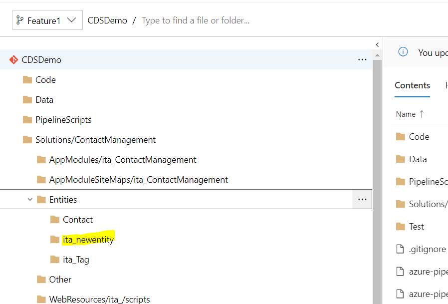Image resolution: width=448 pixels, height=304 pixels.
Task: Open more actions for Entities folder
Action: point(362,199)
